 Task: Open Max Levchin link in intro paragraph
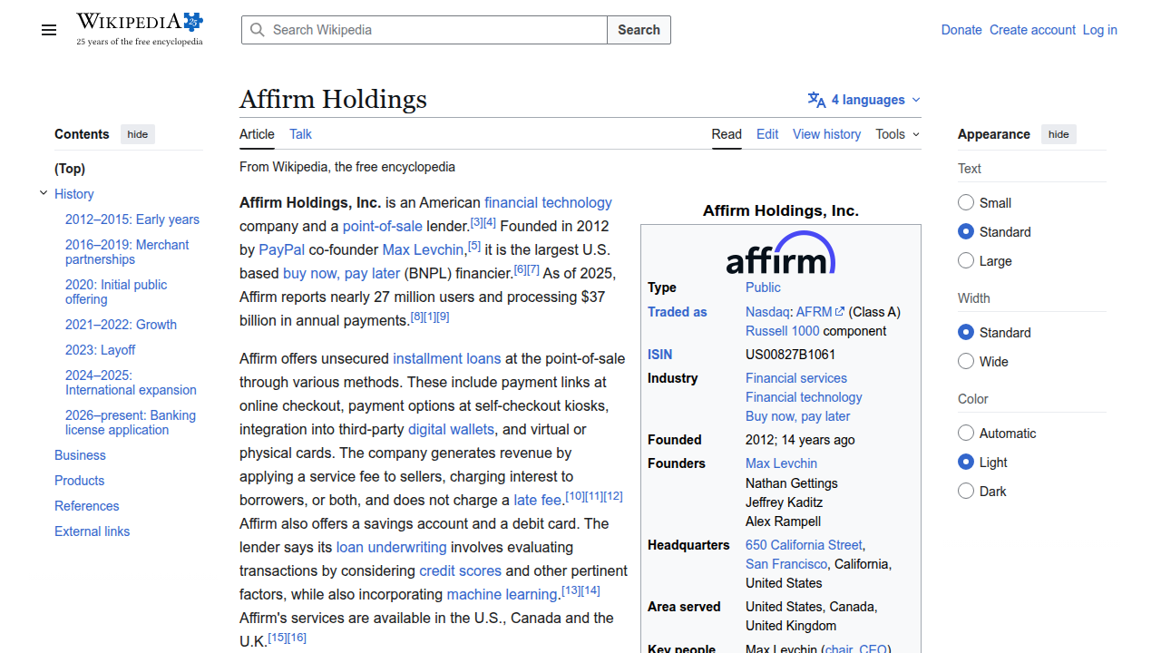tap(423, 249)
